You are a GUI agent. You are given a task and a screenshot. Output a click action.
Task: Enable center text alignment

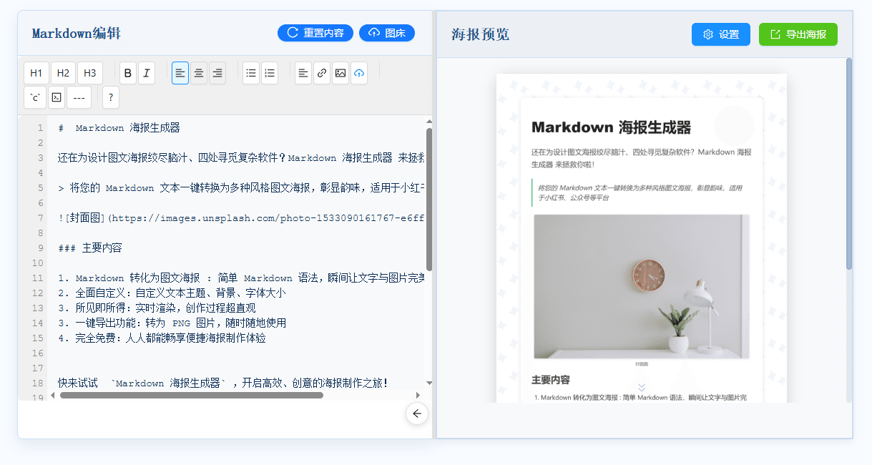tap(199, 72)
